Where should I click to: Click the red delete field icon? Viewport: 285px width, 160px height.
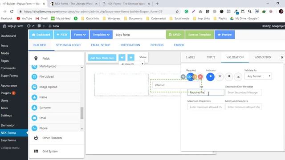(x=200, y=77)
